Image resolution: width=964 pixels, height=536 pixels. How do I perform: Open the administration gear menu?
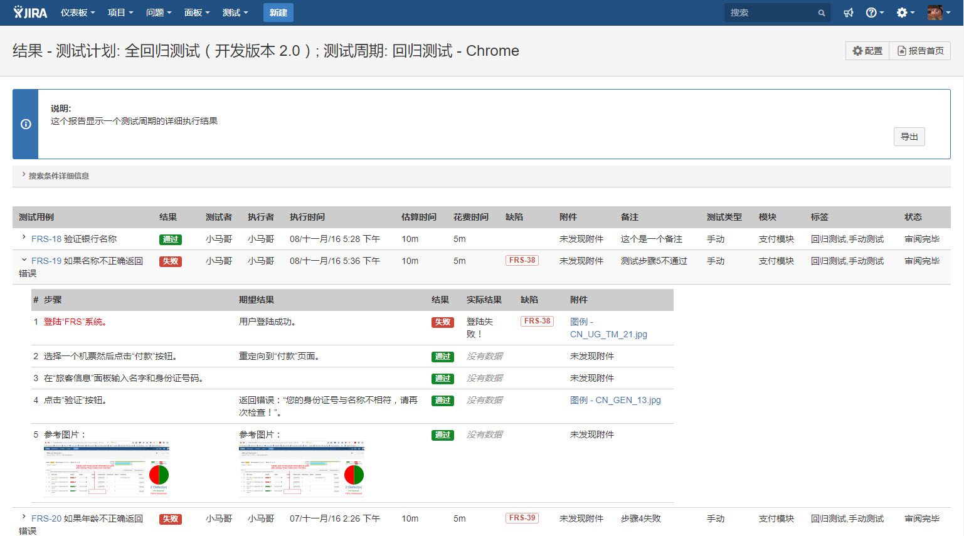[x=905, y=13]
